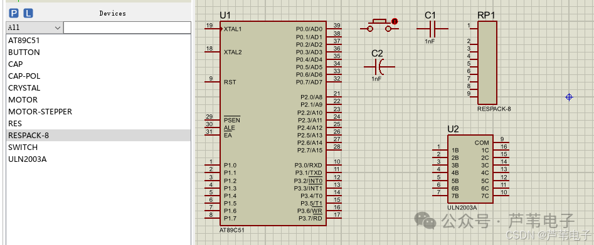Click the 1nF value under C1

430,41
